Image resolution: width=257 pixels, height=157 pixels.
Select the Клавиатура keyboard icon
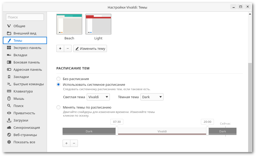(9, 91)
